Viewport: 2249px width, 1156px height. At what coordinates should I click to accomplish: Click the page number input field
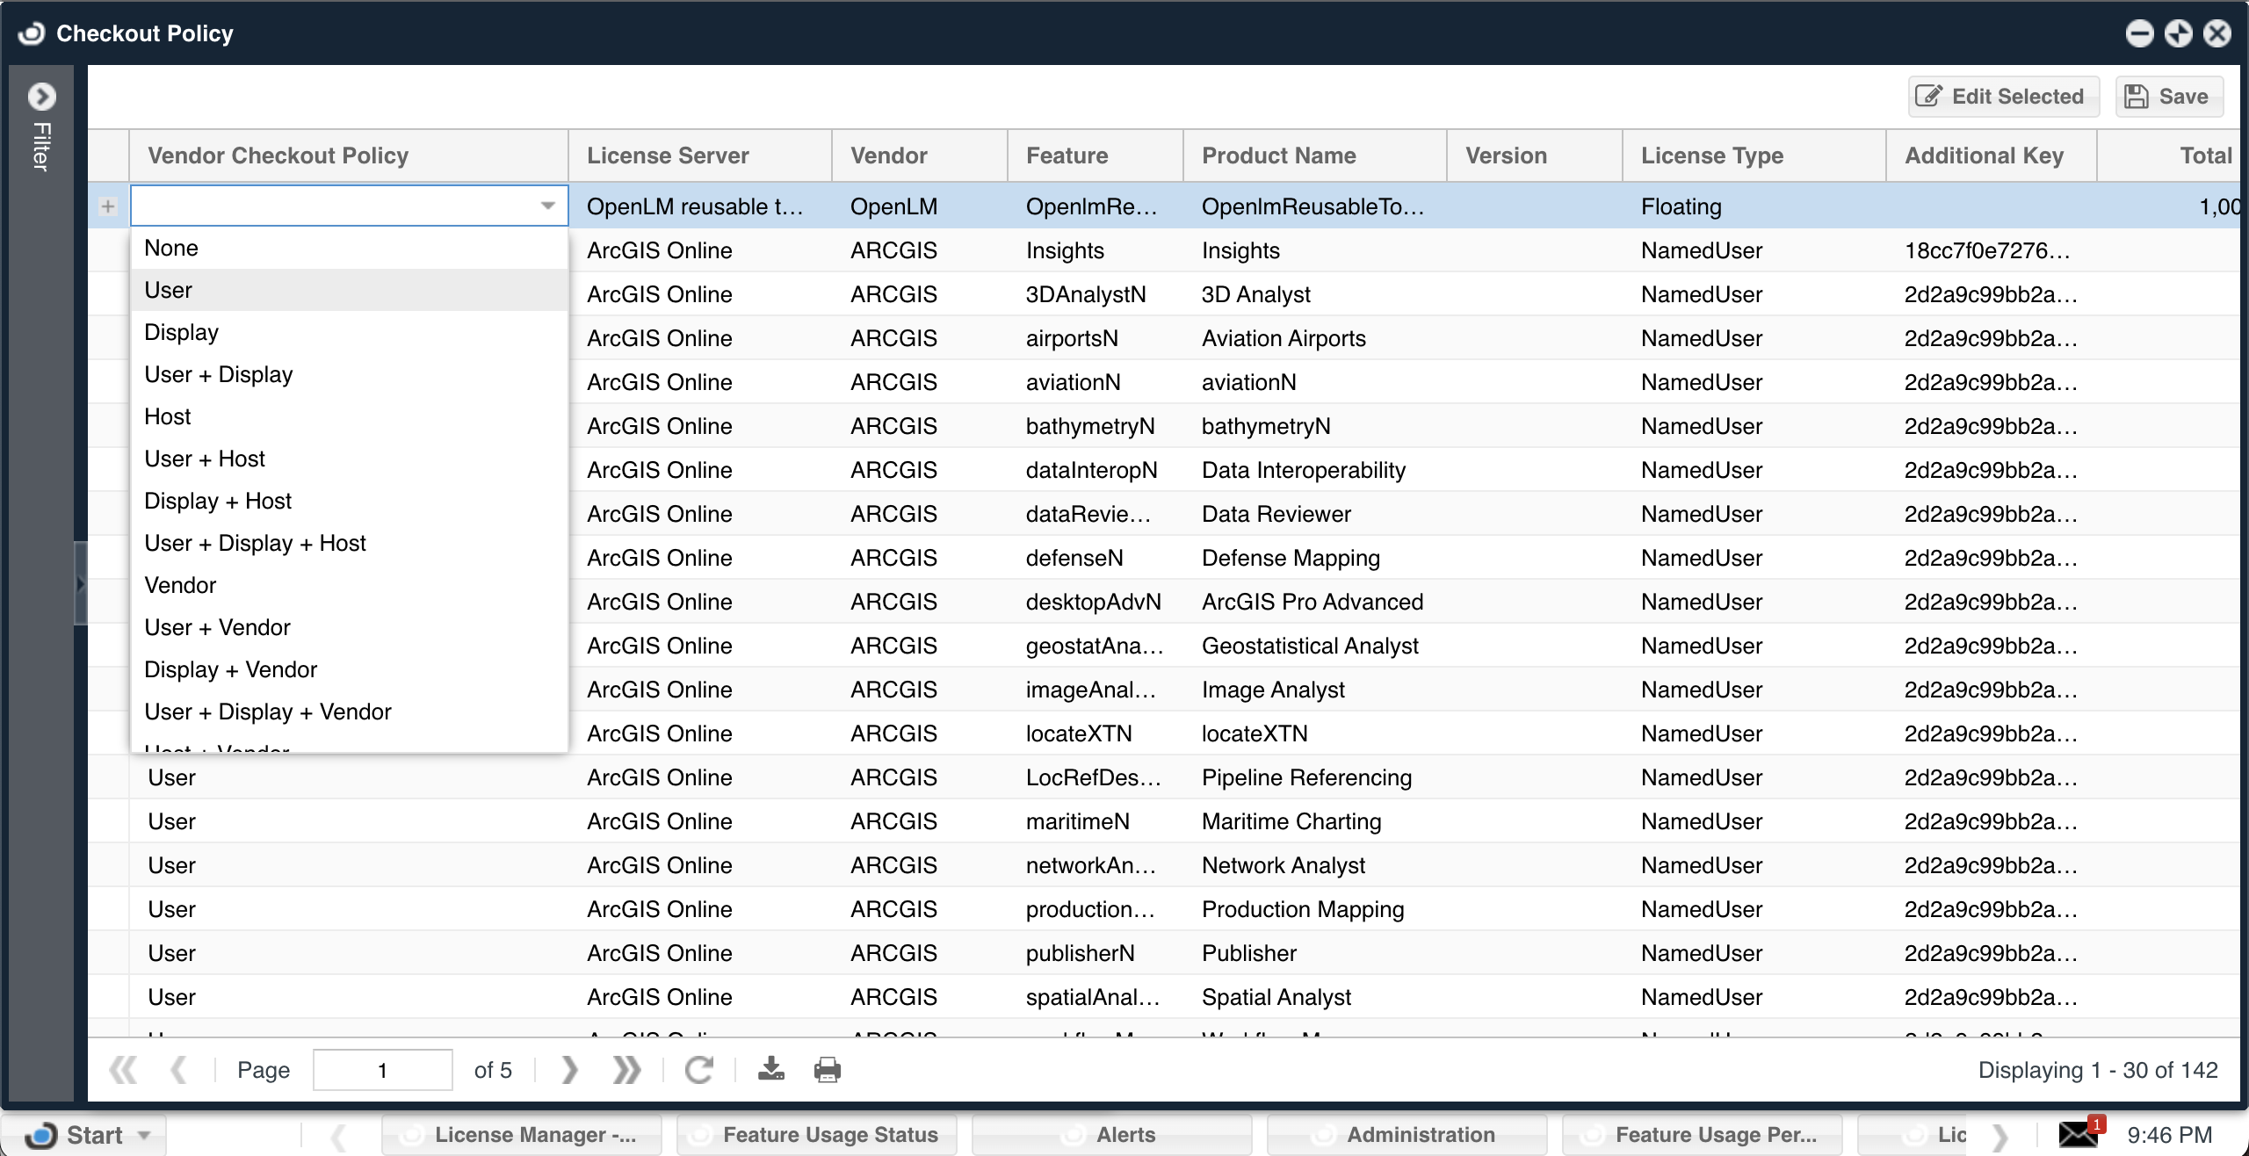(383, 1070)
